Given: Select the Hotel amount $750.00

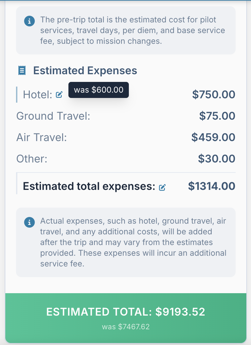Looking at the screenshot, I should [x=214, y=95].
